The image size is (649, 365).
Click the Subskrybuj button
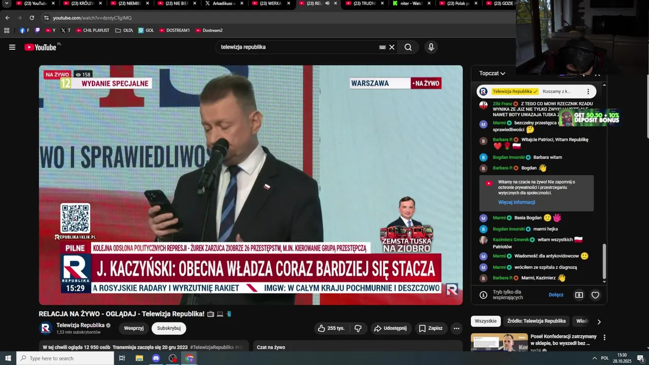click(169, 328)
